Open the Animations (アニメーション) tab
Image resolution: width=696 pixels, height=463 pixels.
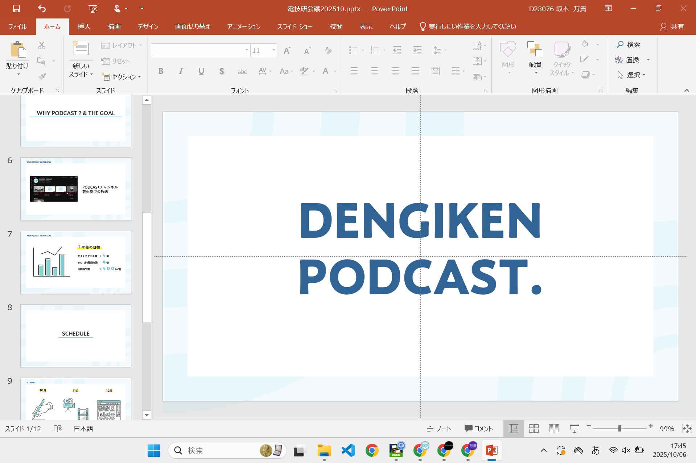(x=244, y=26)
